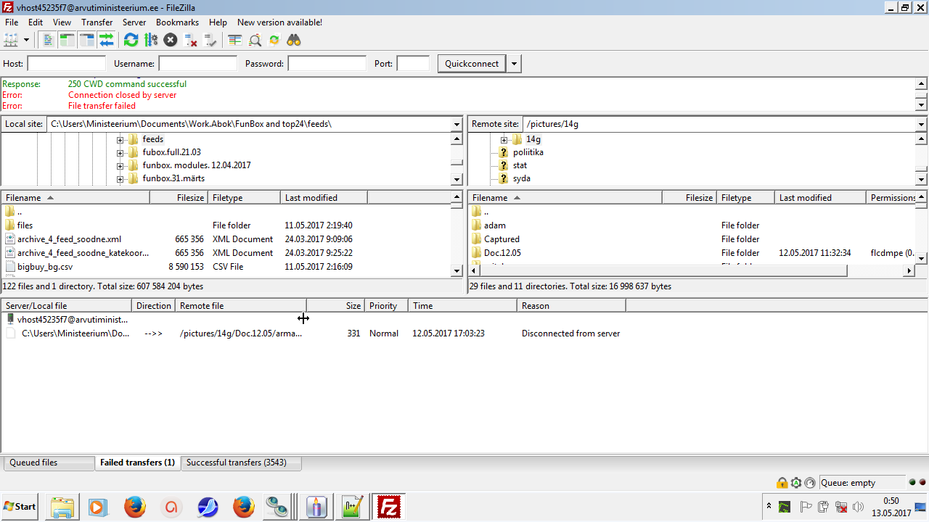Click the Quickconnect button

pos(472,64)
